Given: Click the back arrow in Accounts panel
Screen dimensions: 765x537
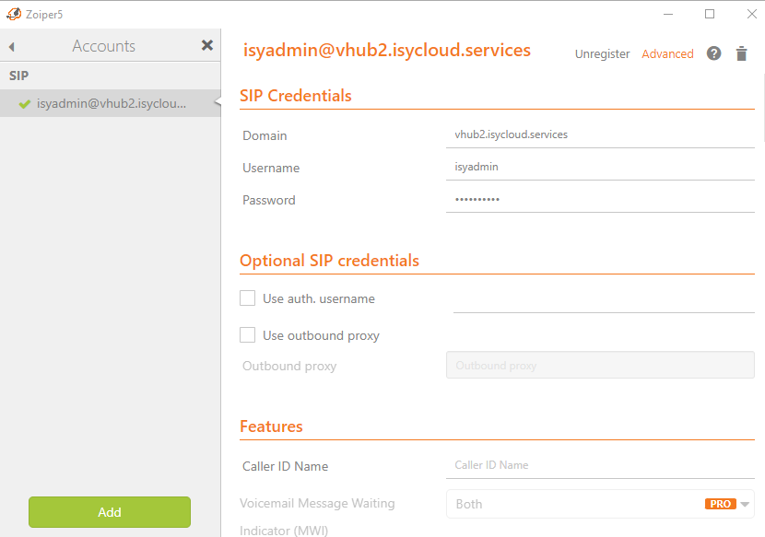Looking at the screenshot, I should (12, 47).
